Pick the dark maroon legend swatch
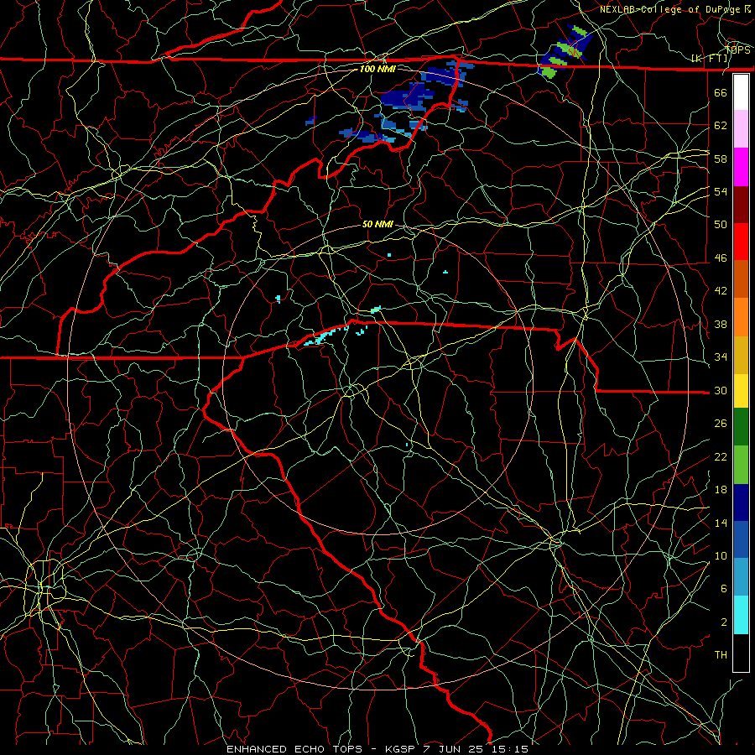Viewport: 755px width, 755px height. click(x=741, y=205)
